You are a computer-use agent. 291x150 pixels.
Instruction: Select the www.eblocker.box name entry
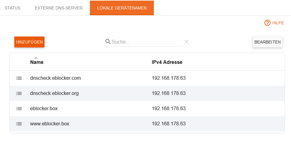(x=50, y=124)
